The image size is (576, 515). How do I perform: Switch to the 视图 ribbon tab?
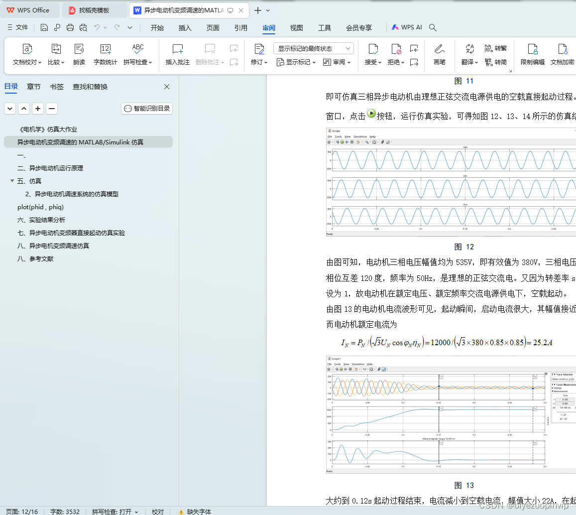[296, 28]
